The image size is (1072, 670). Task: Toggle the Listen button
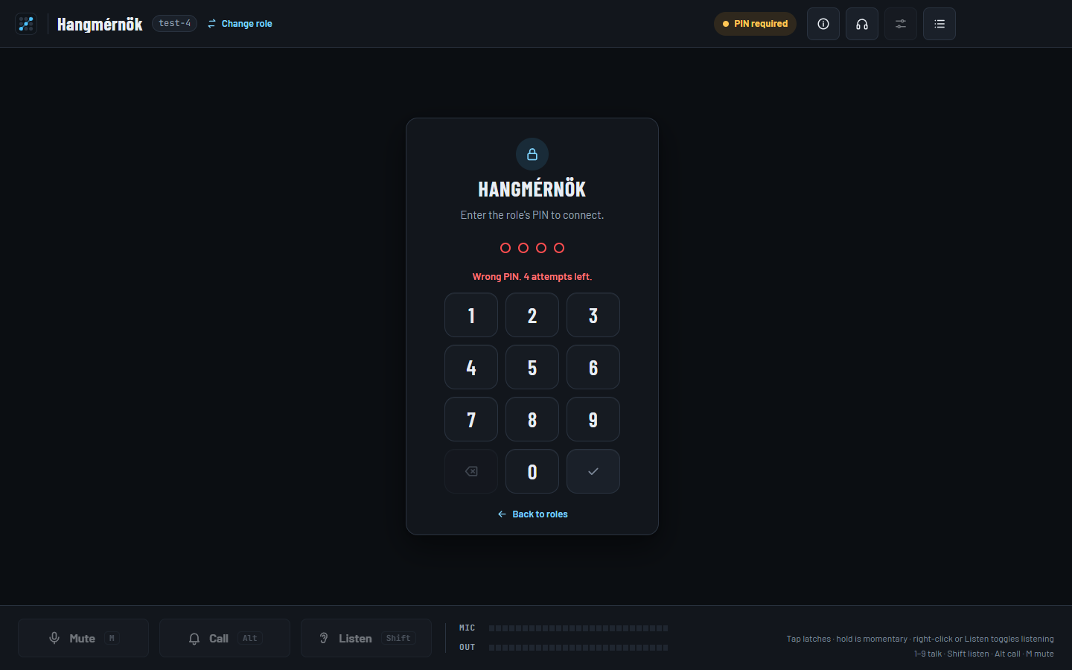[x=366, y=638]
